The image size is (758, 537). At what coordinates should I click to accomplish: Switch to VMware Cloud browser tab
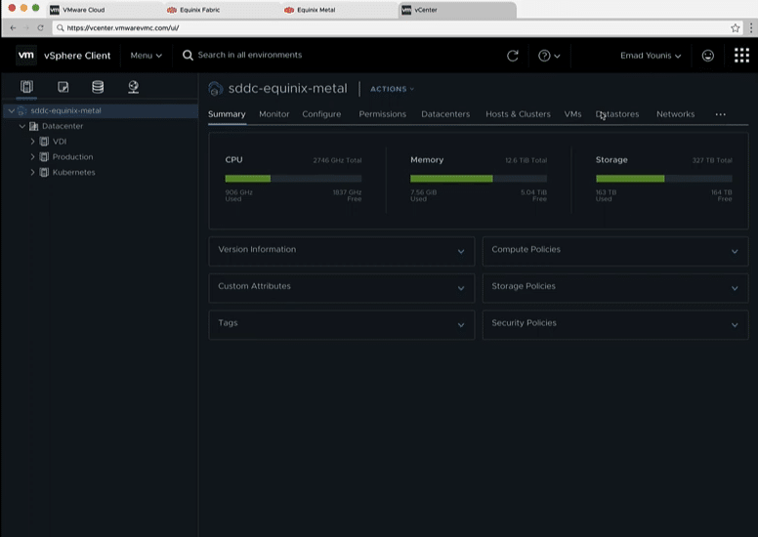click(104, 10)
